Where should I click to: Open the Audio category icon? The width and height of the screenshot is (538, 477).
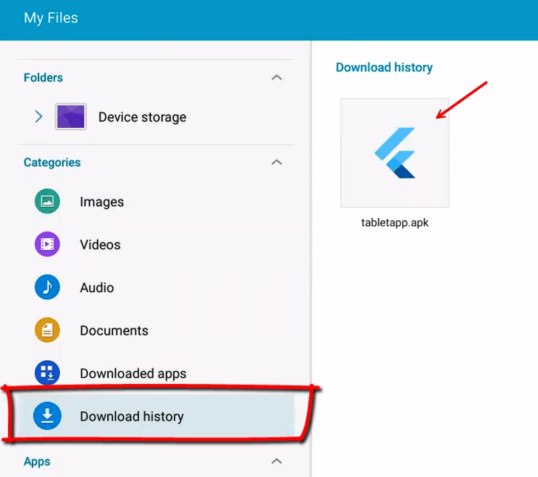(x=47, y=287)
